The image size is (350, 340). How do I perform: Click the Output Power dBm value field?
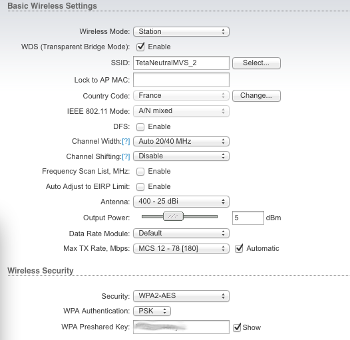(x=248, y=218)
